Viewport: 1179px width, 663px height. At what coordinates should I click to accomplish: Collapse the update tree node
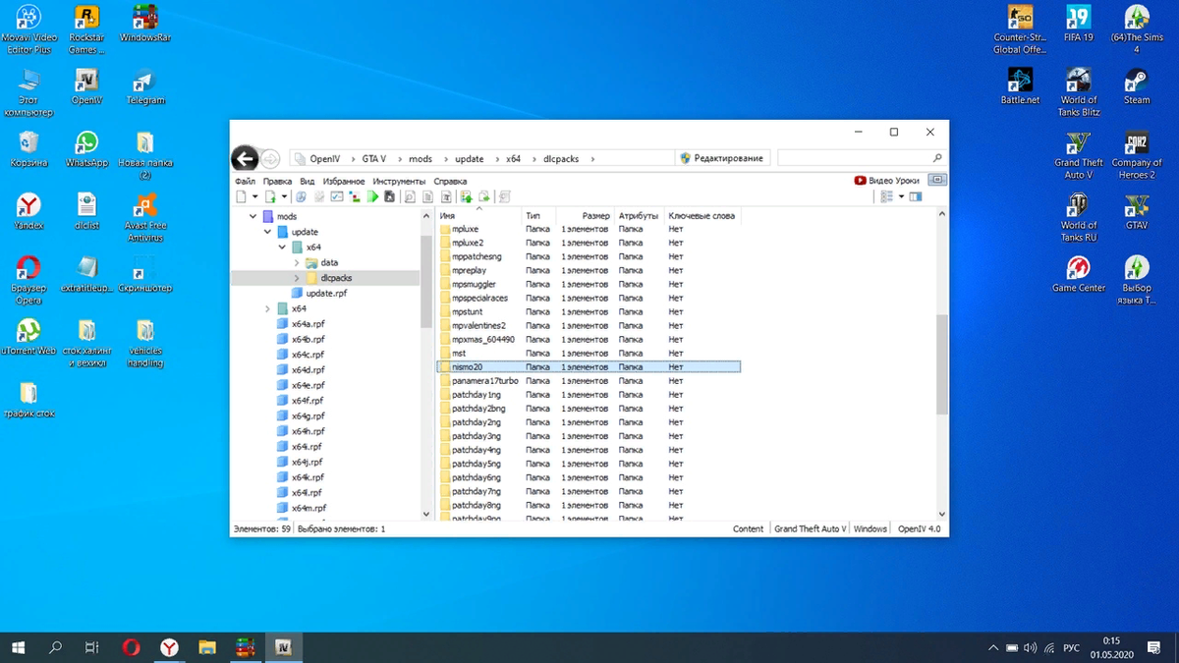(x=268, y=232)
